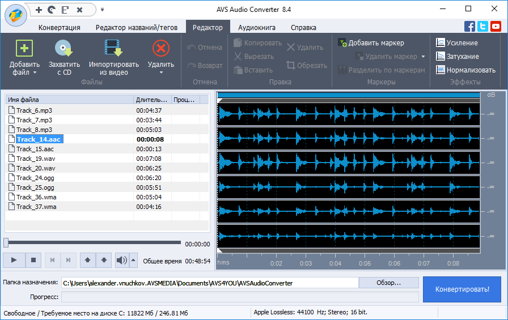Stop playback with the stop button
This screenshot has width=508, height=320.
[33, 260]
